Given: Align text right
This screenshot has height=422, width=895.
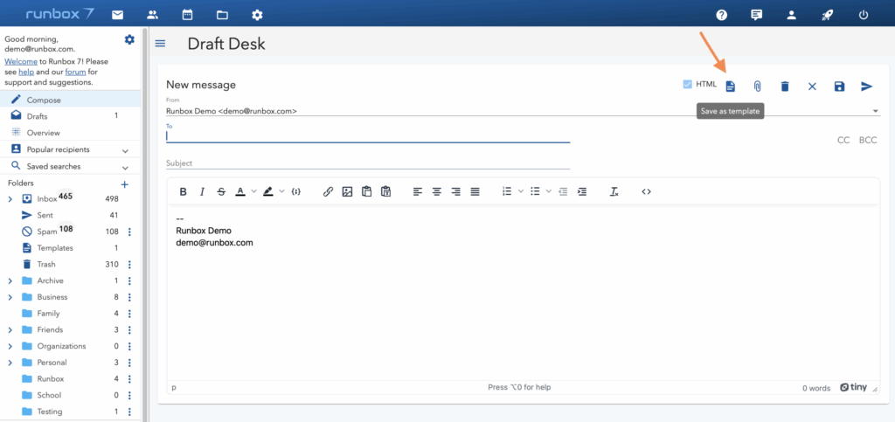Looking at the screenshot, I should click(x=455, y=191).
